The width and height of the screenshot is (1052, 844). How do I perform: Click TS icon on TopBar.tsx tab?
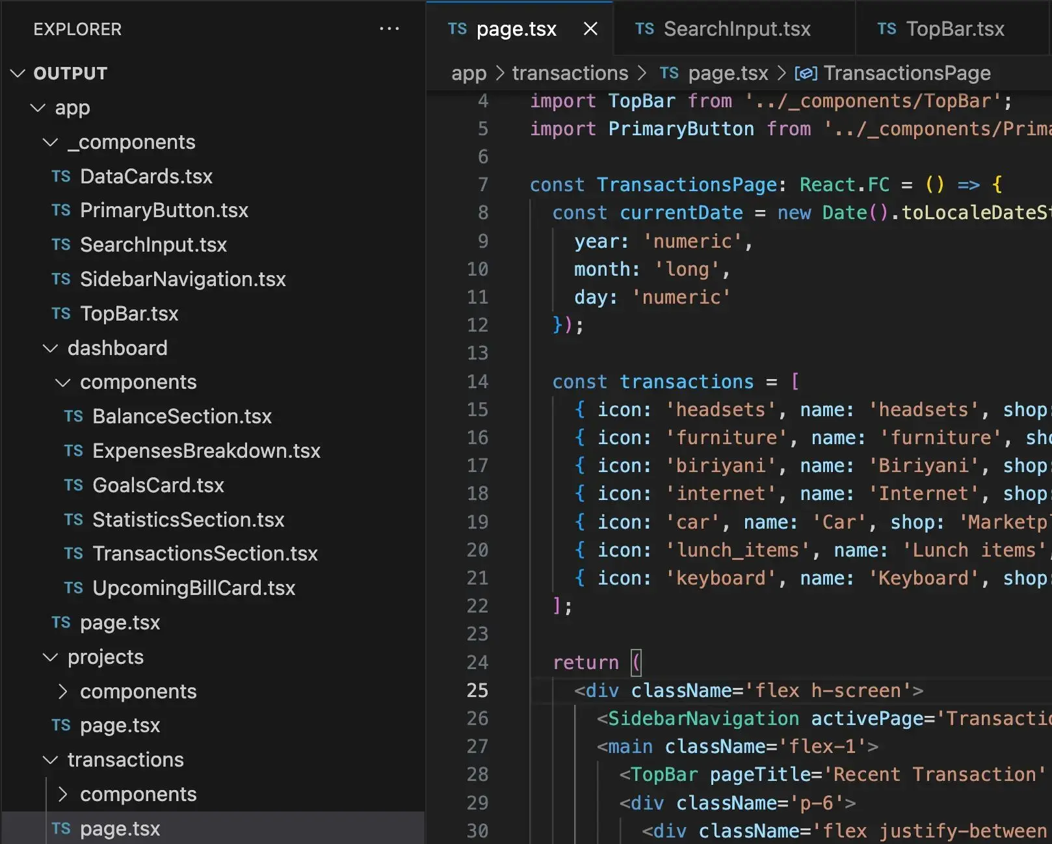(x=886, y=29)
